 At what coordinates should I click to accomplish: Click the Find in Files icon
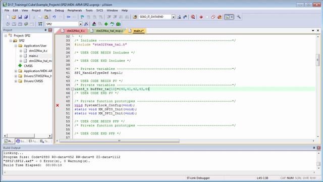click(135, 17)
